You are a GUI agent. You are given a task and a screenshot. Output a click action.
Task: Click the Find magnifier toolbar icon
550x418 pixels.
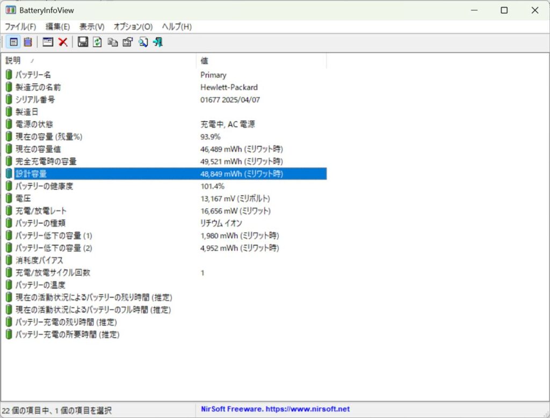143,42
